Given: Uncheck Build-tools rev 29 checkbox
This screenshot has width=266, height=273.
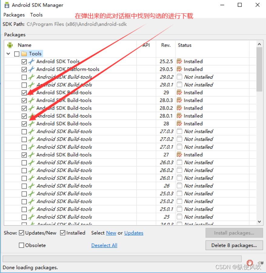Looking at the screenshot, I should click(24, 93).
